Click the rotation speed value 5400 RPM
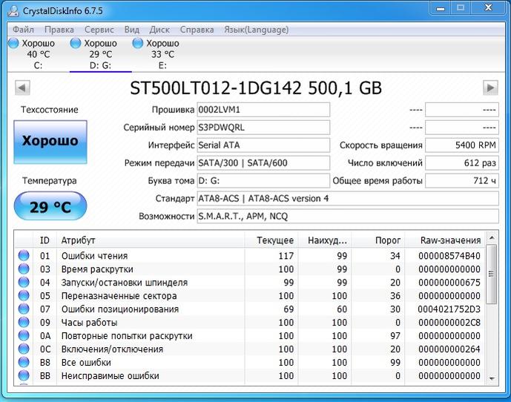Screen dimensions: 511x402 point(462,145)
